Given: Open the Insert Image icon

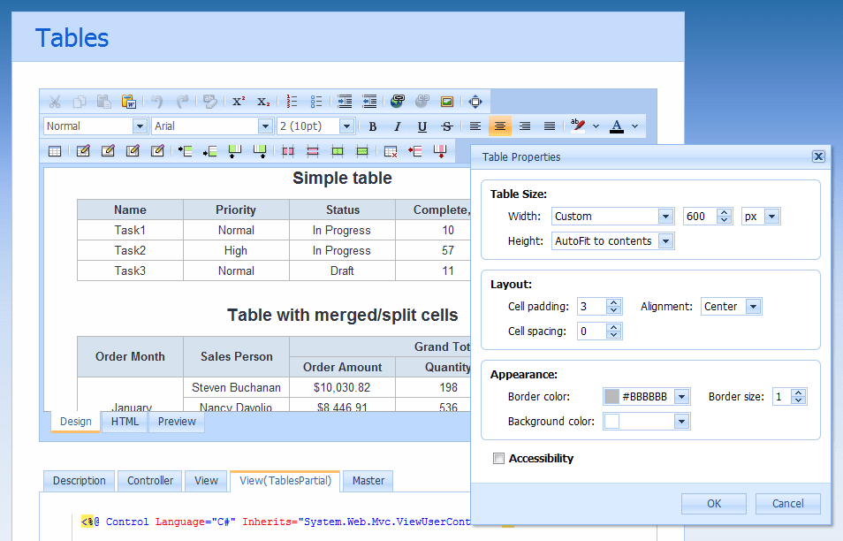Looking at the screenshot, I should click(446, 101).
